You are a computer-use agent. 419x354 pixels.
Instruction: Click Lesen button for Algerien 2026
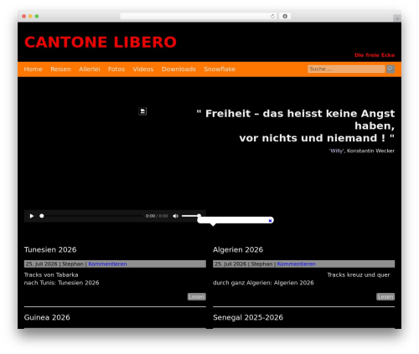pyautogui.click(x=385, y=297)
